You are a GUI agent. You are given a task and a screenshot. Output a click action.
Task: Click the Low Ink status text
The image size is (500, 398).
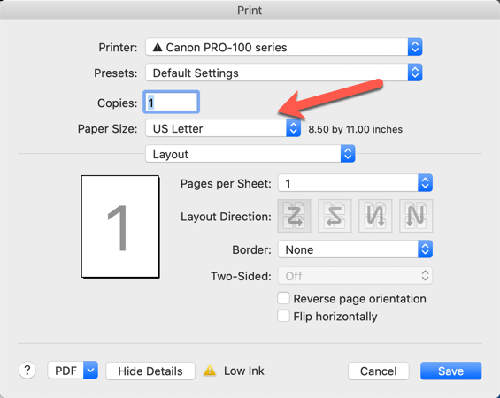(244, 371)
